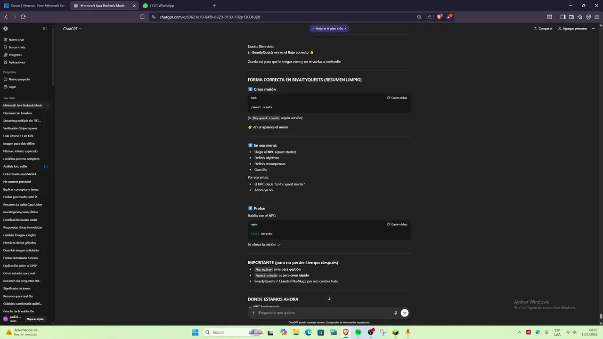This screenshot has width=603, height=339.
Task: Dismiss the Mejorar el plan a Go banner
Action: [x=345, y=28]
